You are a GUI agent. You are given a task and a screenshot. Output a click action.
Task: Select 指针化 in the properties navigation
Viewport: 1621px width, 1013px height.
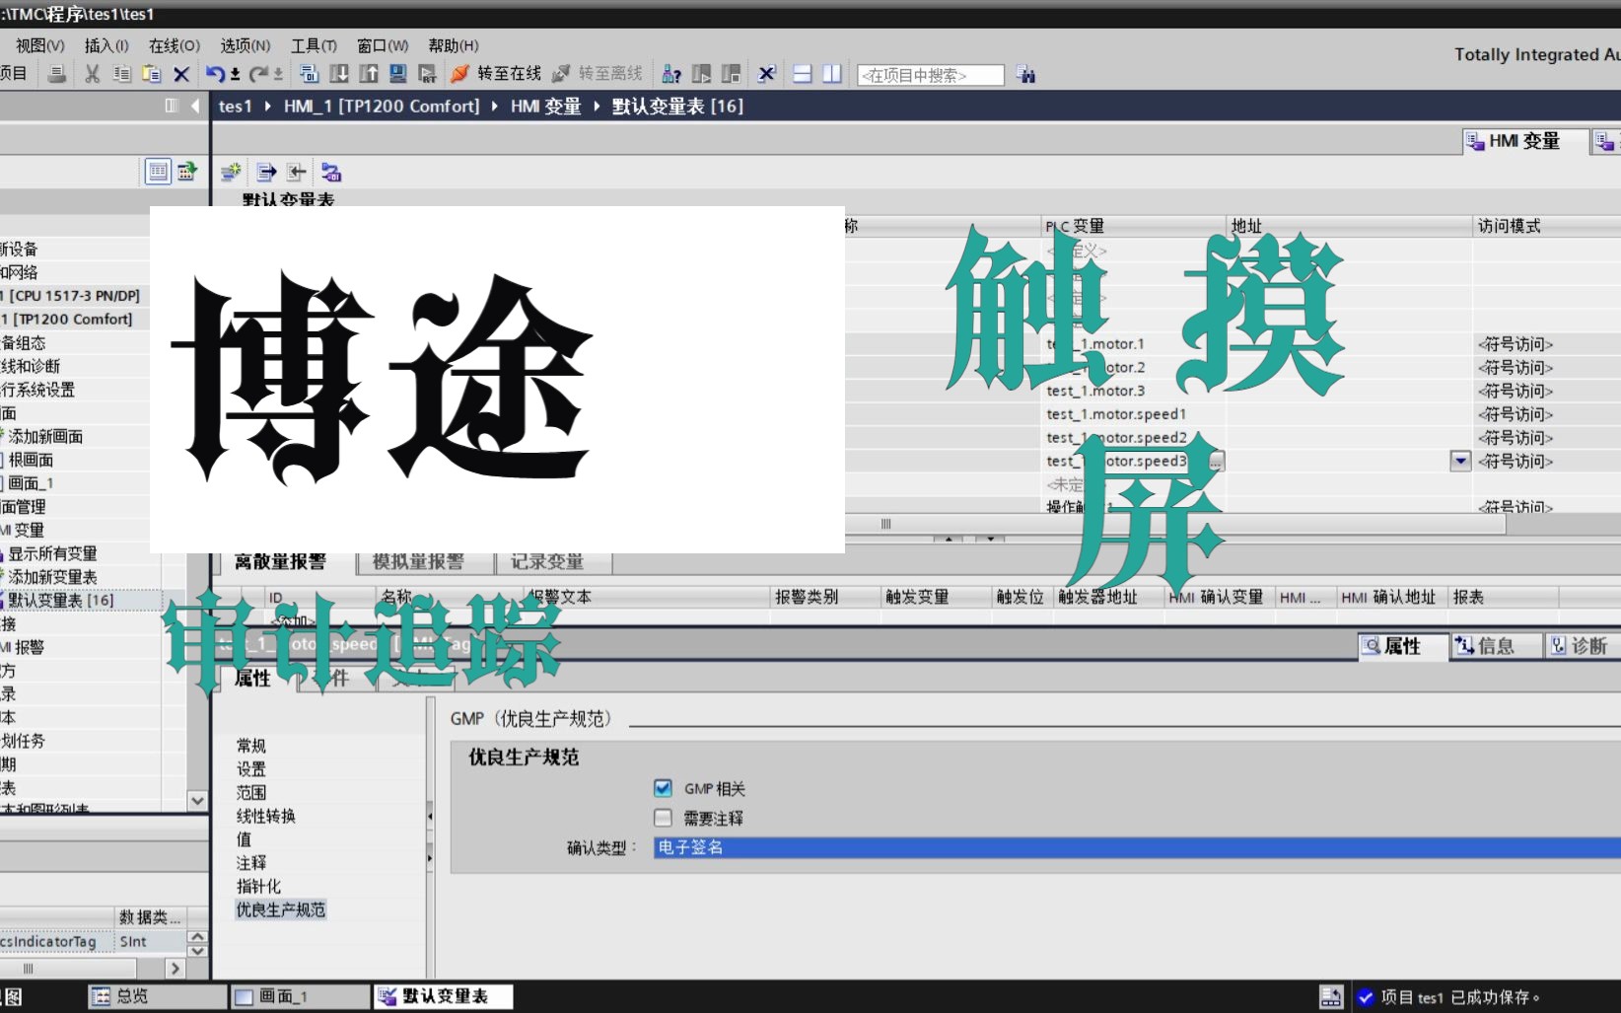[x=258, y=886]
